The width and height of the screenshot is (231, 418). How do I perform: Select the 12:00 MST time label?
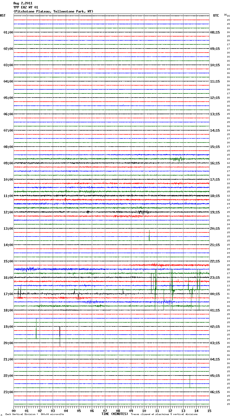click(8, 212)
